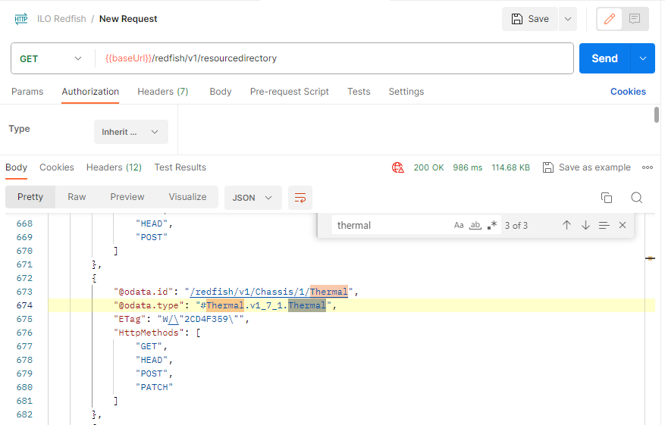
Task: Open the response more options ellipsis
Action: [x=648, y=167]
